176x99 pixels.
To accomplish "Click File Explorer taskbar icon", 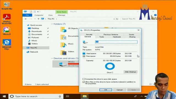I will point(85,96).
